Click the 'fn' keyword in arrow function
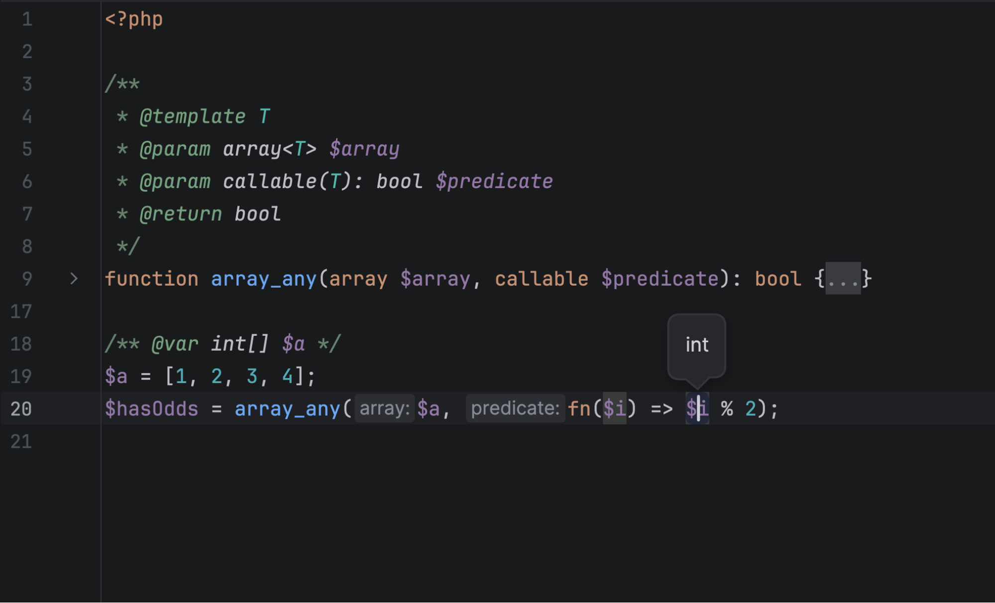 click(x=579, y=409)
